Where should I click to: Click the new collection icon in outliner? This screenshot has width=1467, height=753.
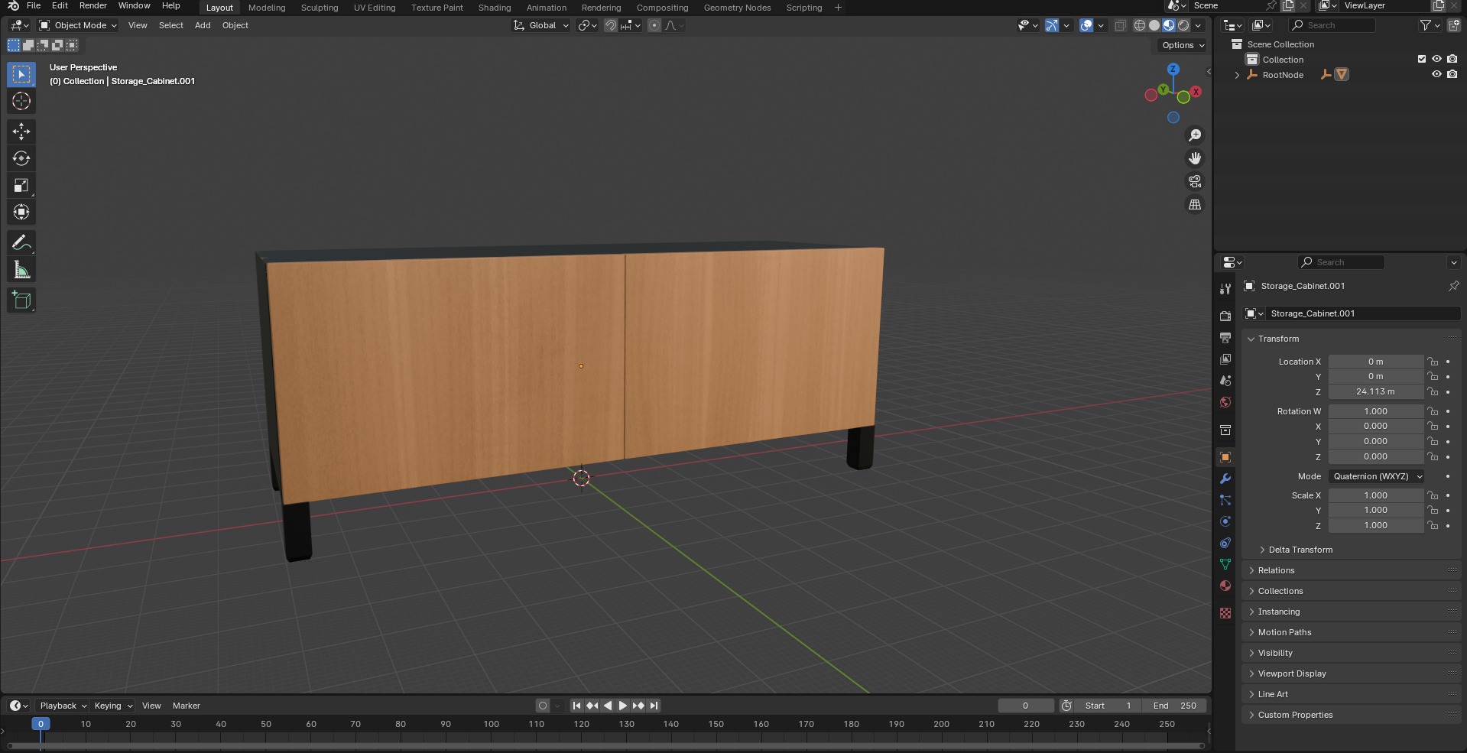(1453, 25)
